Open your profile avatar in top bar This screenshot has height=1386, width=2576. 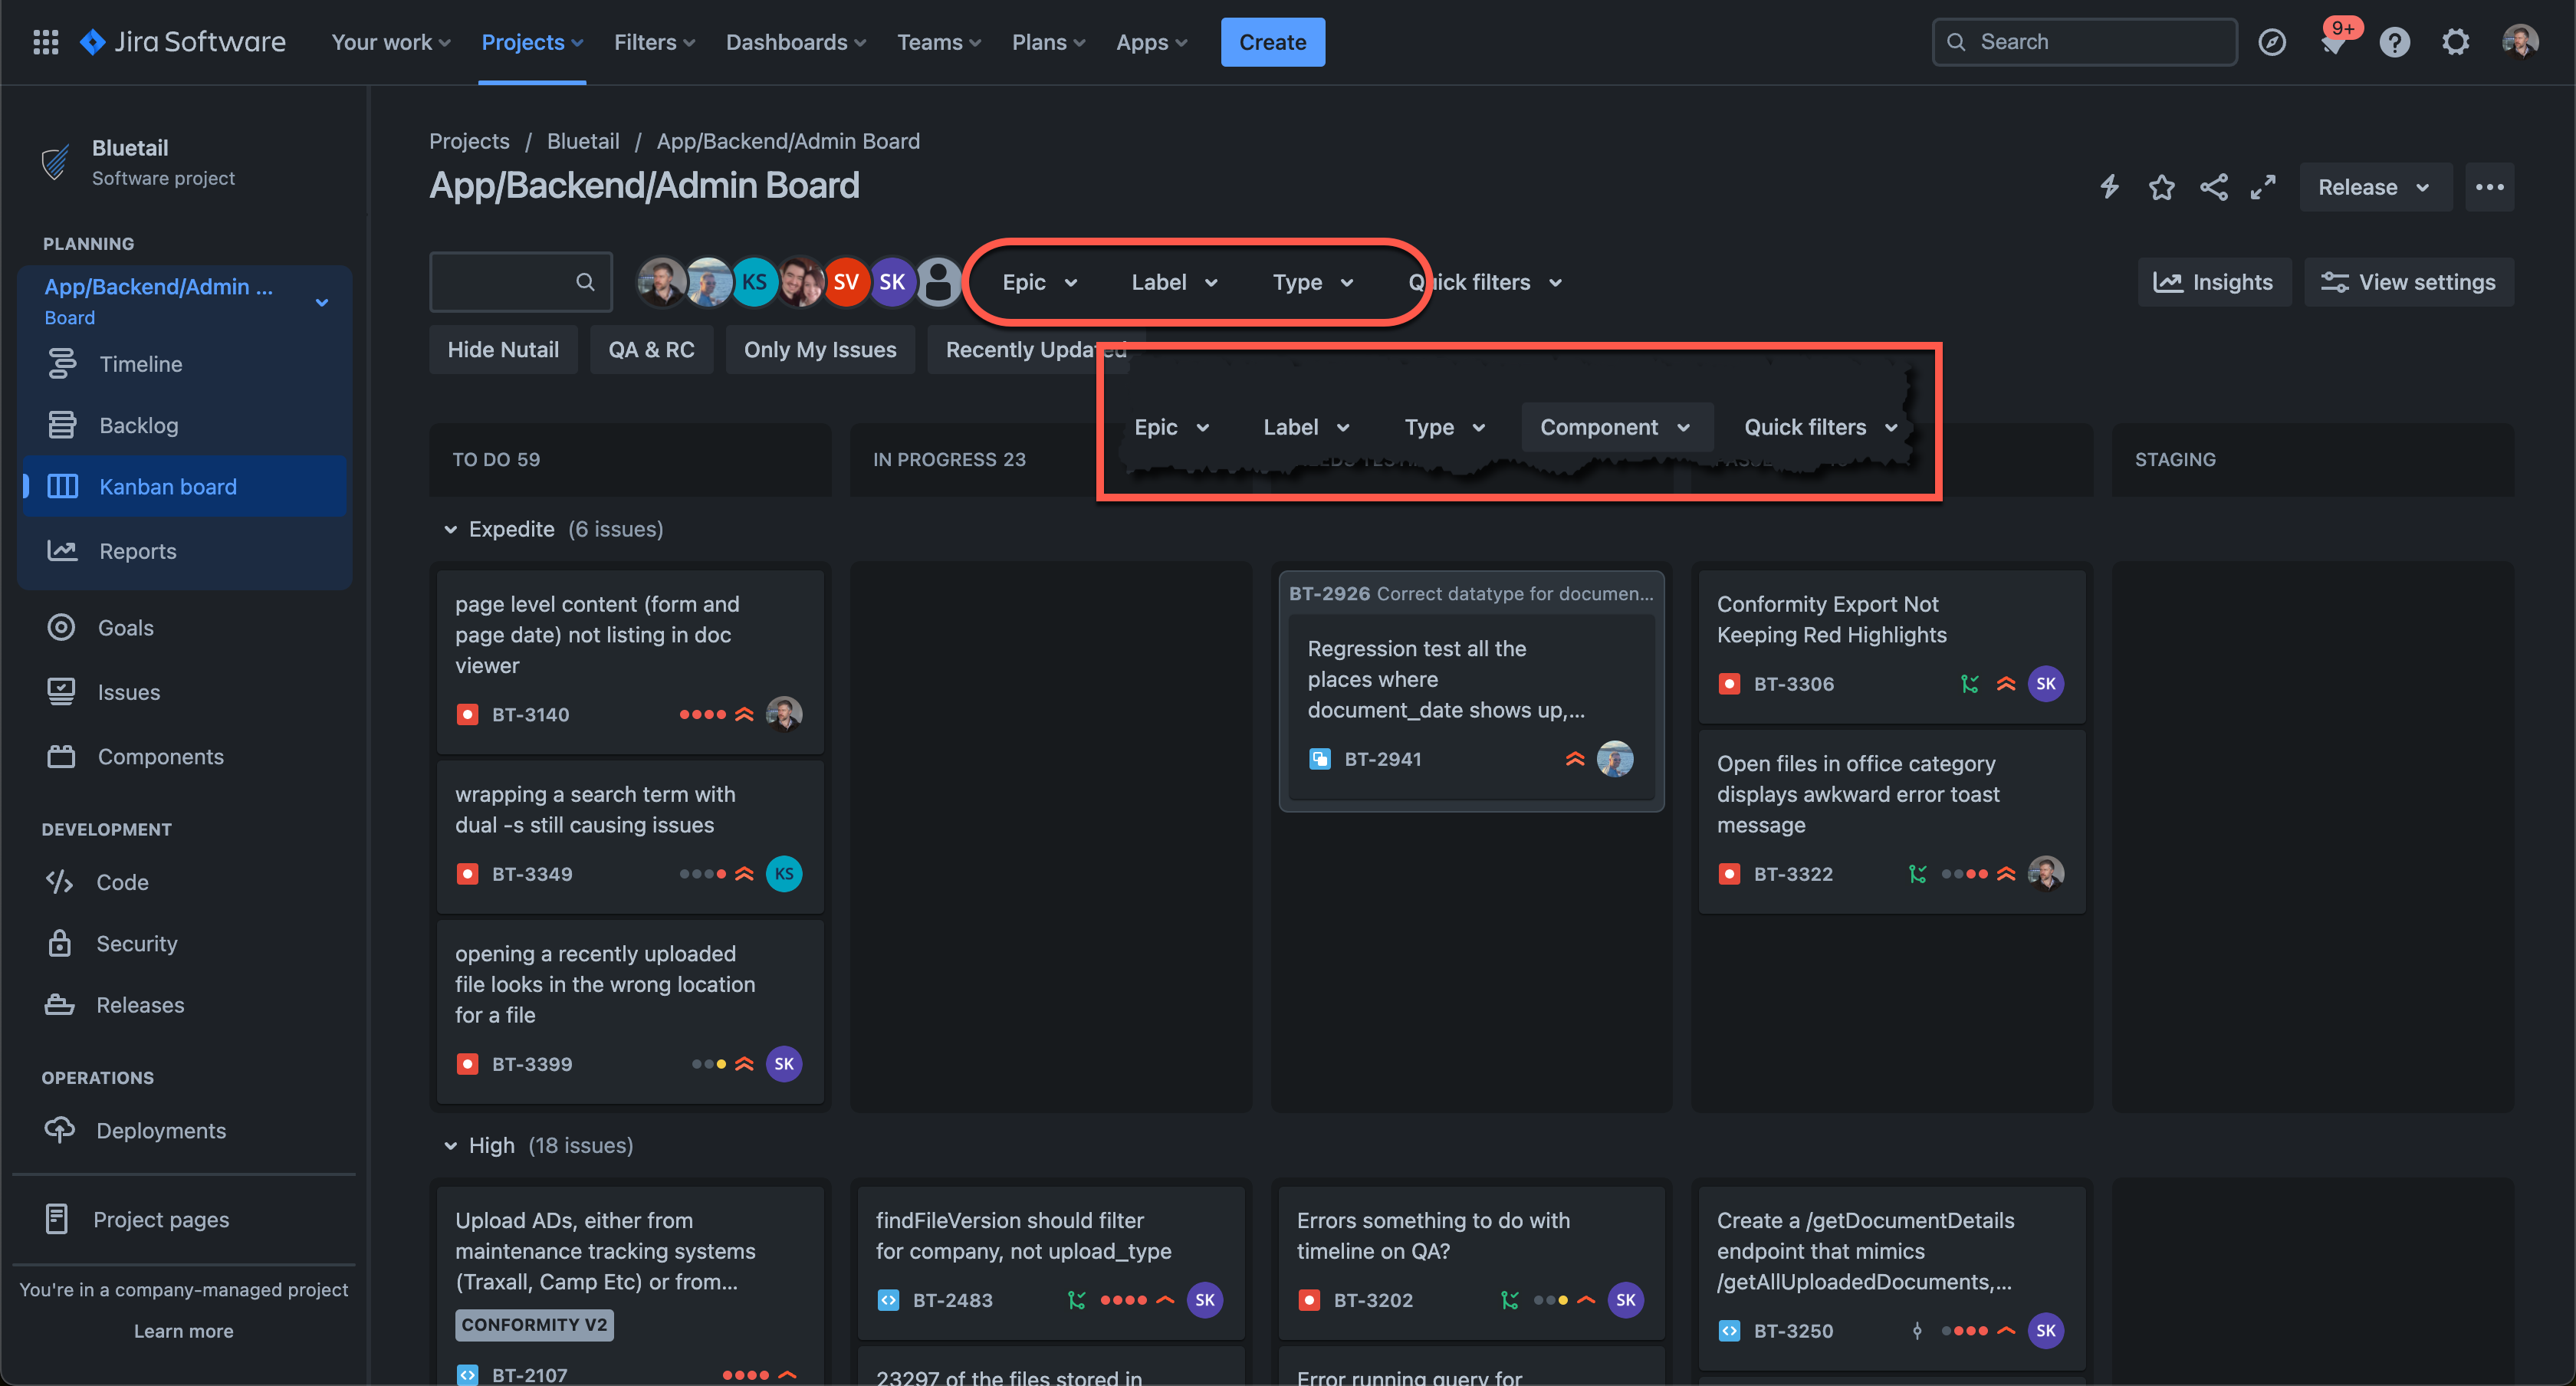click(2520, 42)
